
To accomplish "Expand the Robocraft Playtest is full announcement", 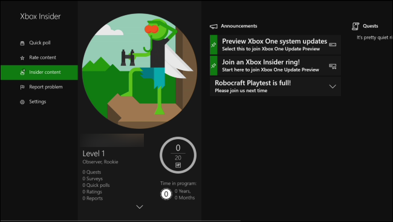I will pyautogui.click(x=333, y=87).
